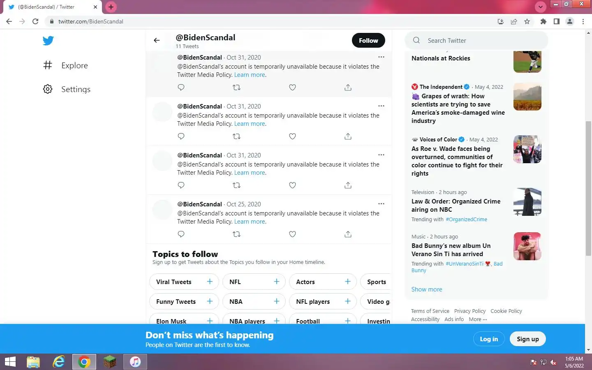Log in from the bottom banner

[x=489, y=339]
